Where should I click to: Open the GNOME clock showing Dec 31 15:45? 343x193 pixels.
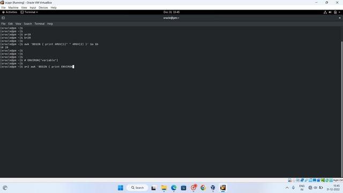(171, 12)
